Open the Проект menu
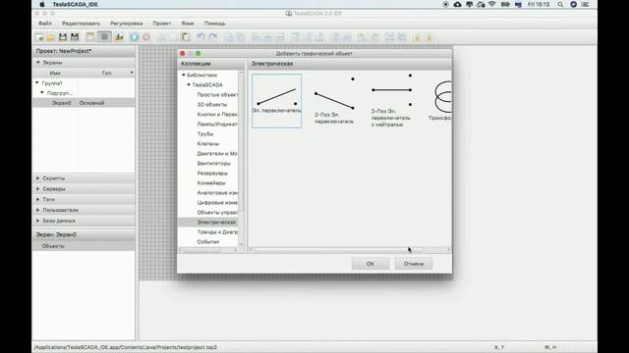The image size is (629, 353). tap(161, 24)
